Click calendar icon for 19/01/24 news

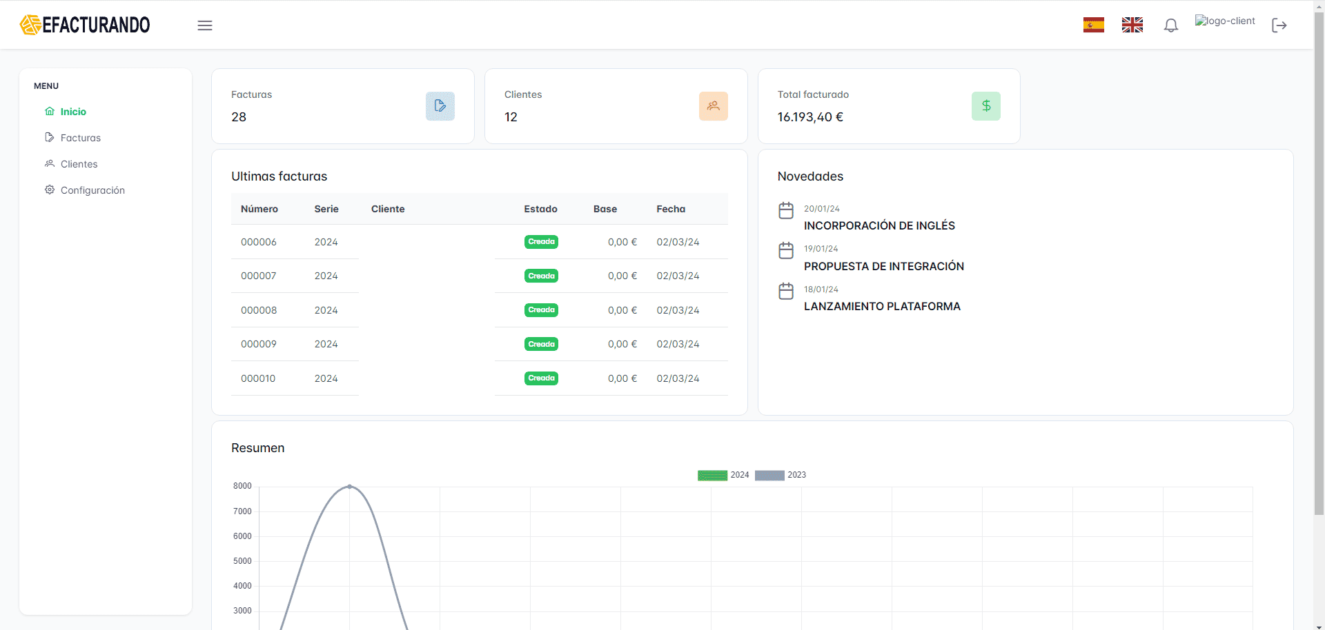click(786, 250)
